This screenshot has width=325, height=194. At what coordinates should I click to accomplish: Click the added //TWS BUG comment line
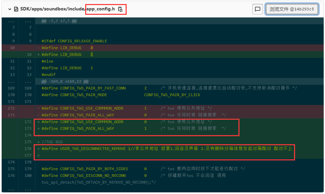52,142
